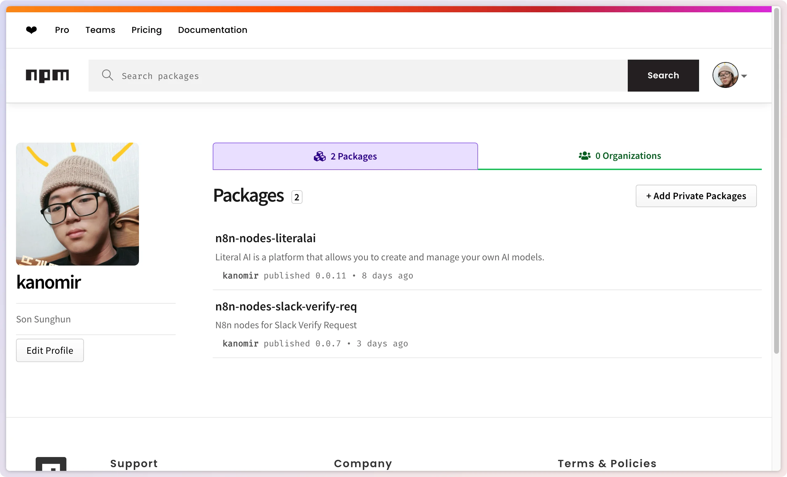Open npm homepage via the npm logo
Viewport: 787px width, 477px height.
click(47, 75)
